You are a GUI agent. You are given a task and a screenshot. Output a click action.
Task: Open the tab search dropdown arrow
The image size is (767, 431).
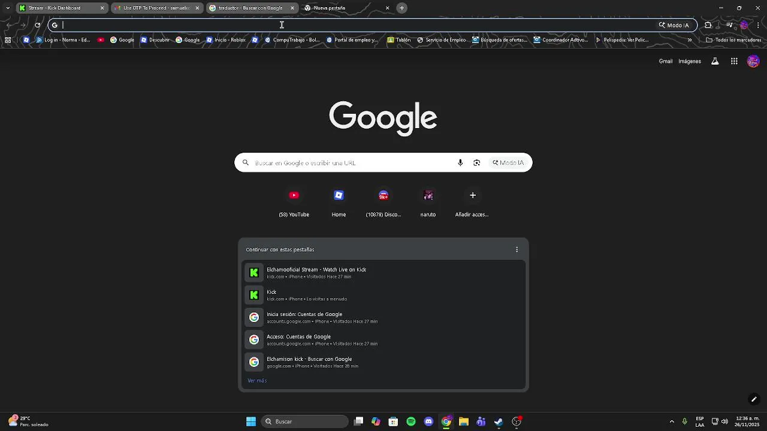(x=7, y=8)
